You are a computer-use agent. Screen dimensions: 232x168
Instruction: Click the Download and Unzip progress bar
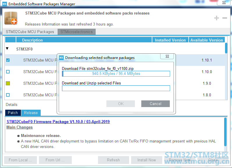116,88
